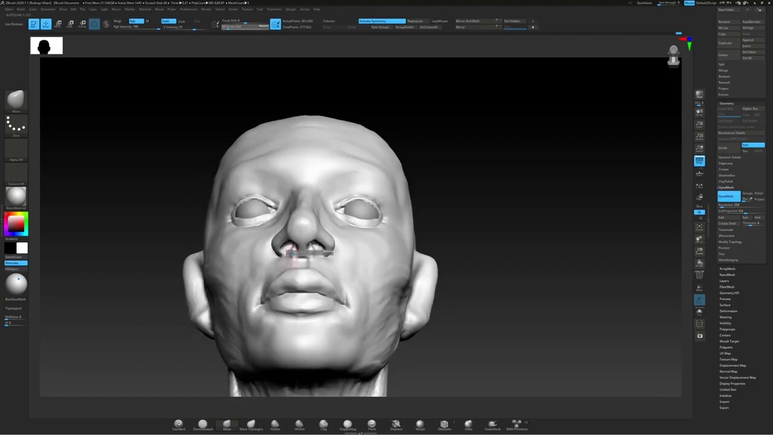Viewport: 773px width, 435px height.
Task: Open the Zplugin menu
Action: pyautogui.click(x=290, y=9)
